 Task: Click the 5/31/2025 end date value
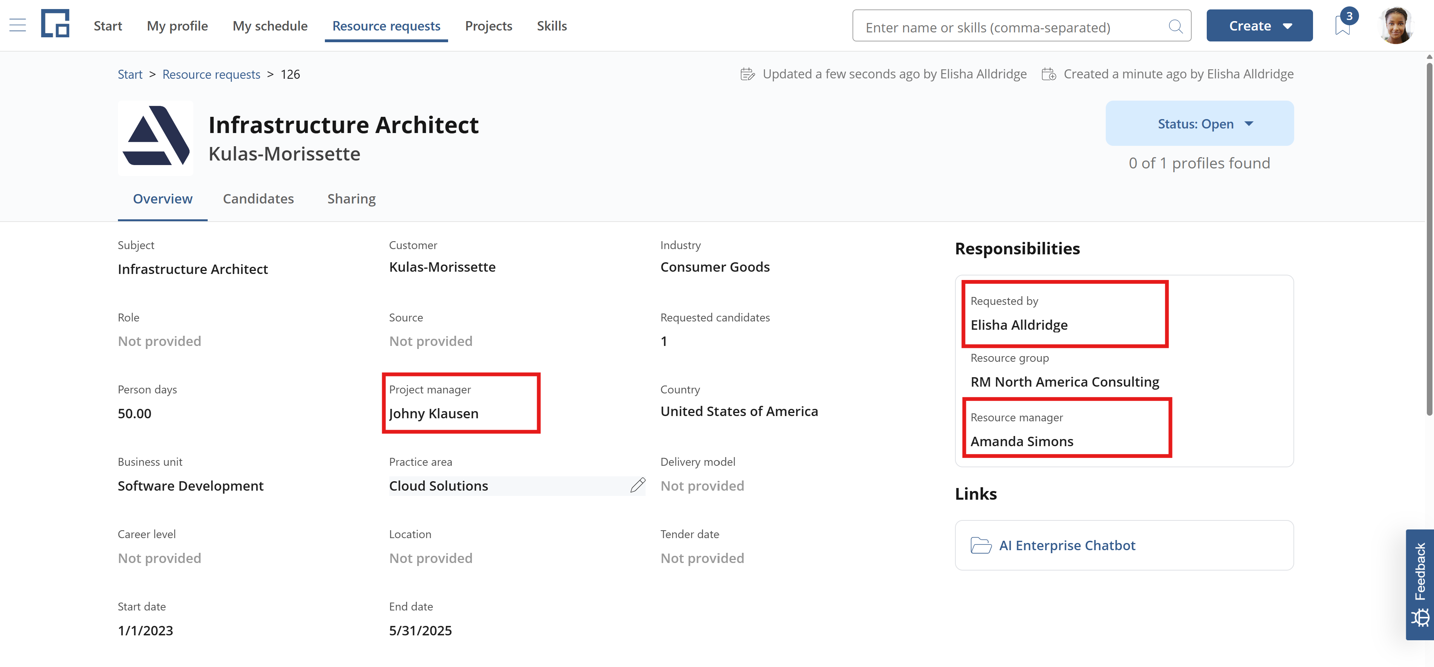point(420,630)
